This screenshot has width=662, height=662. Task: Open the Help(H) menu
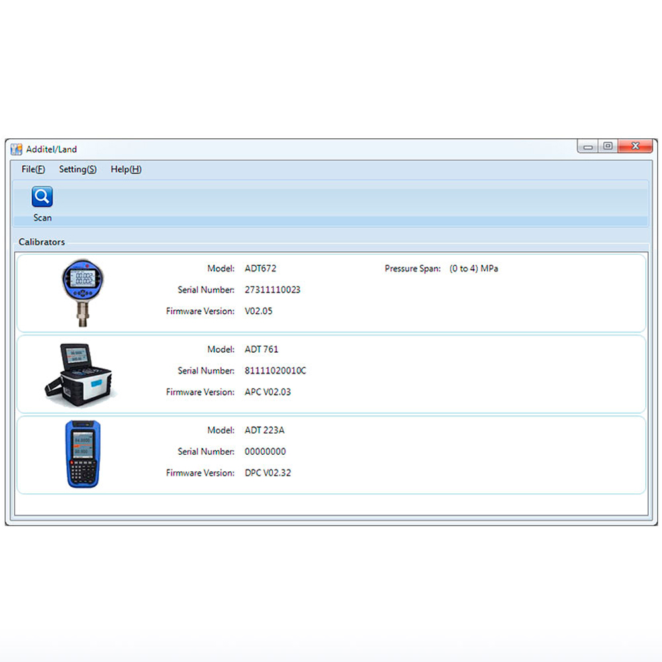coord(126,169)
